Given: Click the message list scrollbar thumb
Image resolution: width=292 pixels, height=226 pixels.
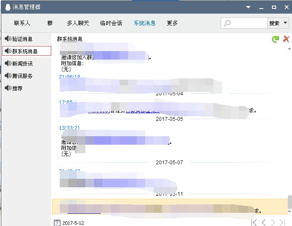Looking at the screenshot, I should pyautogui.click(x=289, y=202).
